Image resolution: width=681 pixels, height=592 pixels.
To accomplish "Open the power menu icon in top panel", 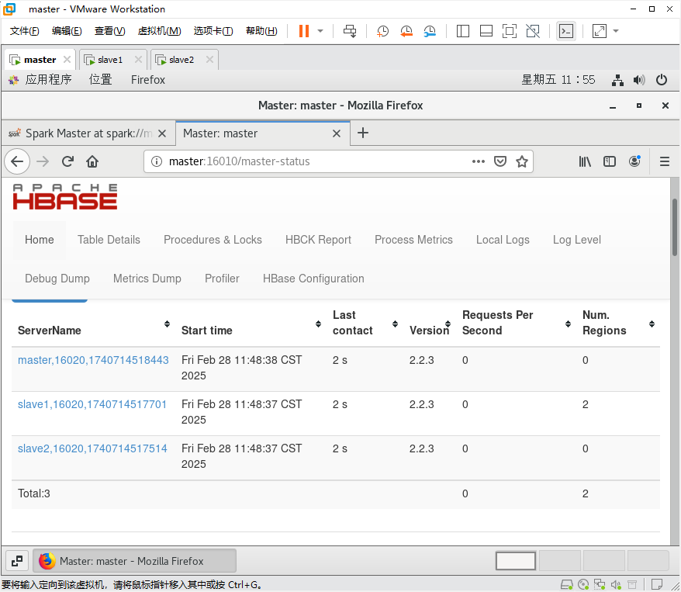I will pyautogui.click(x=662, y=80).
